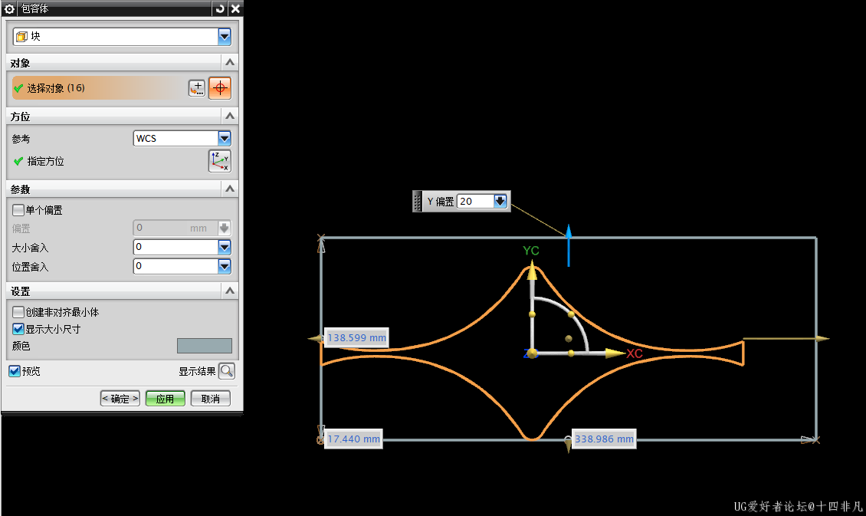This screenshot has height=516, width=866.
Task: Click the 位置舍入 input field
Action: pos(175,266)
